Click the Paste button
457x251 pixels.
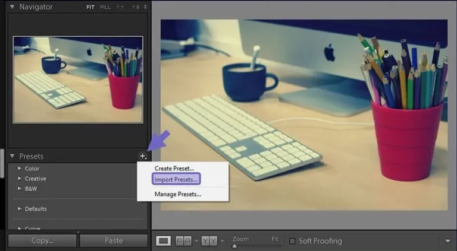(114, 240)
